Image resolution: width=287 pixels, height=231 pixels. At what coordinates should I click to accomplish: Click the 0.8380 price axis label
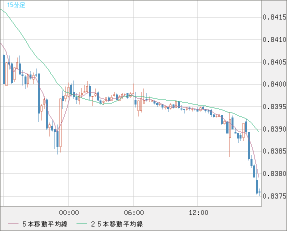(x=274, y=173)
